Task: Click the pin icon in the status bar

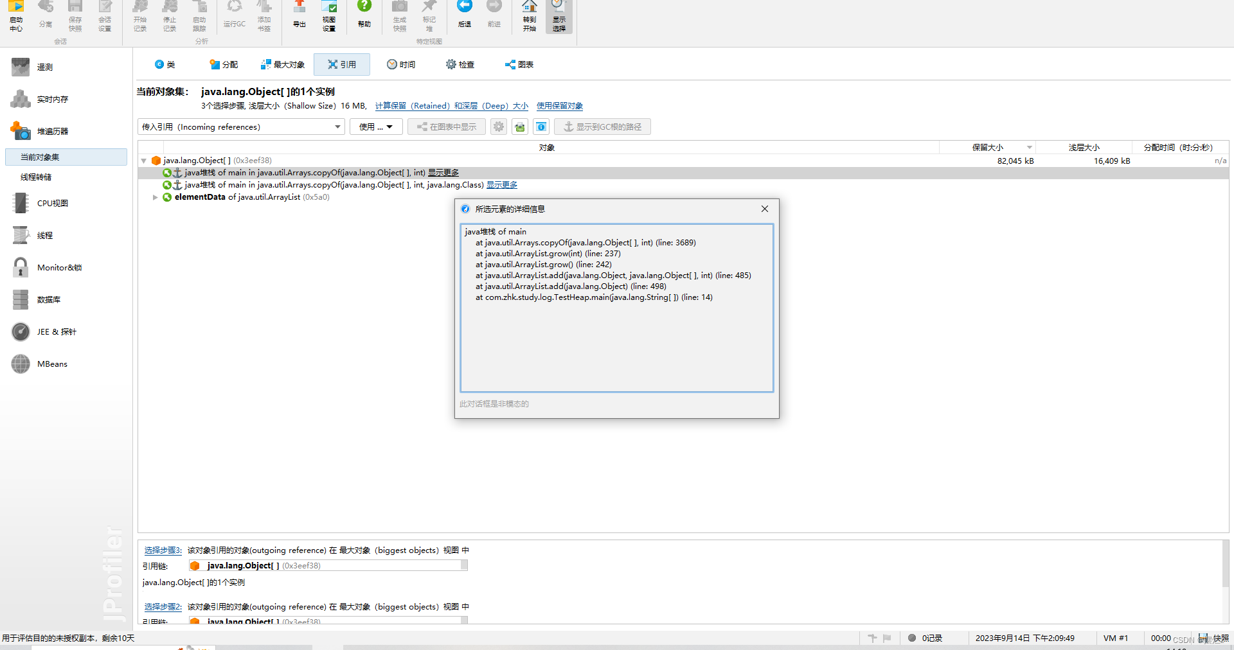Action: click(872, 638)
